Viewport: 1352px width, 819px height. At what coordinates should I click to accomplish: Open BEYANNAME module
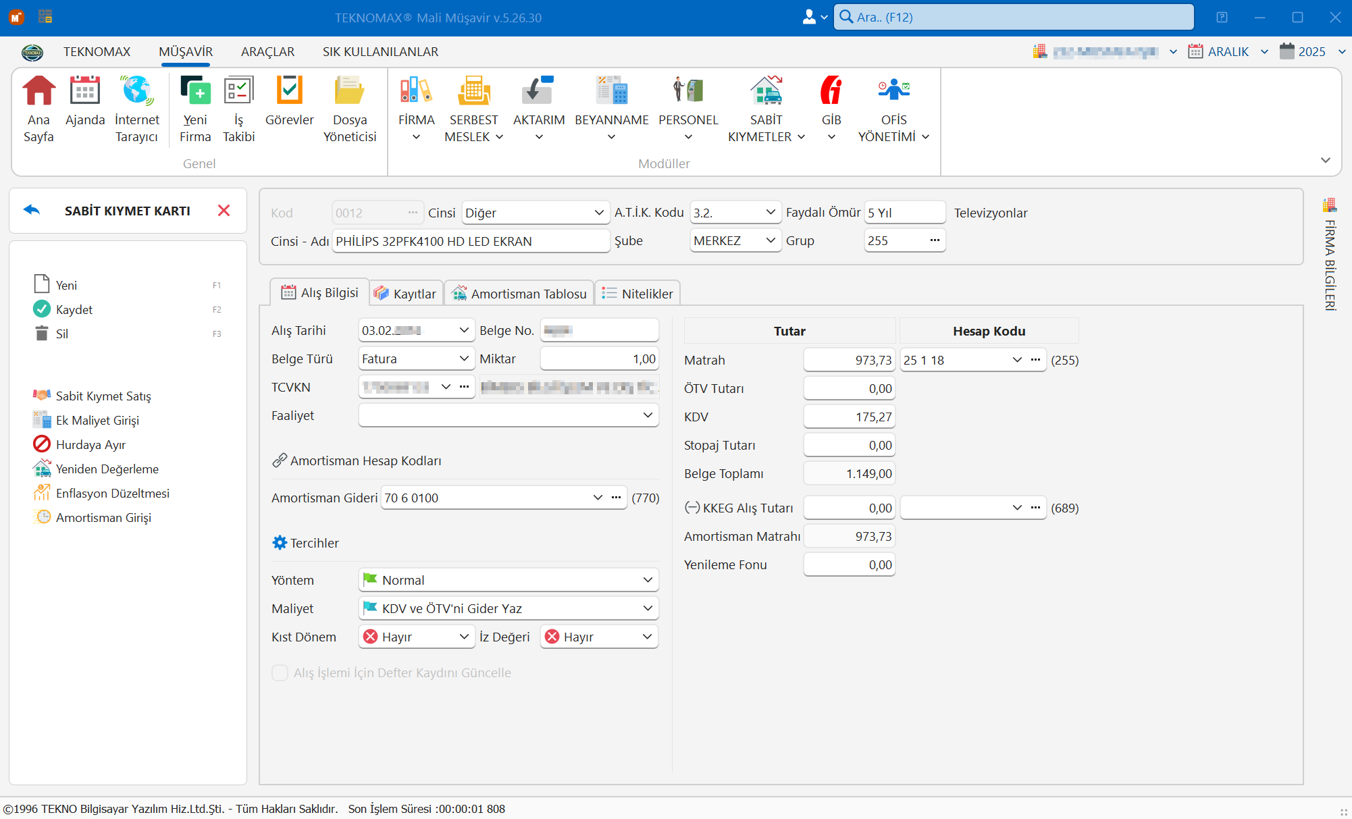[612, 109]
